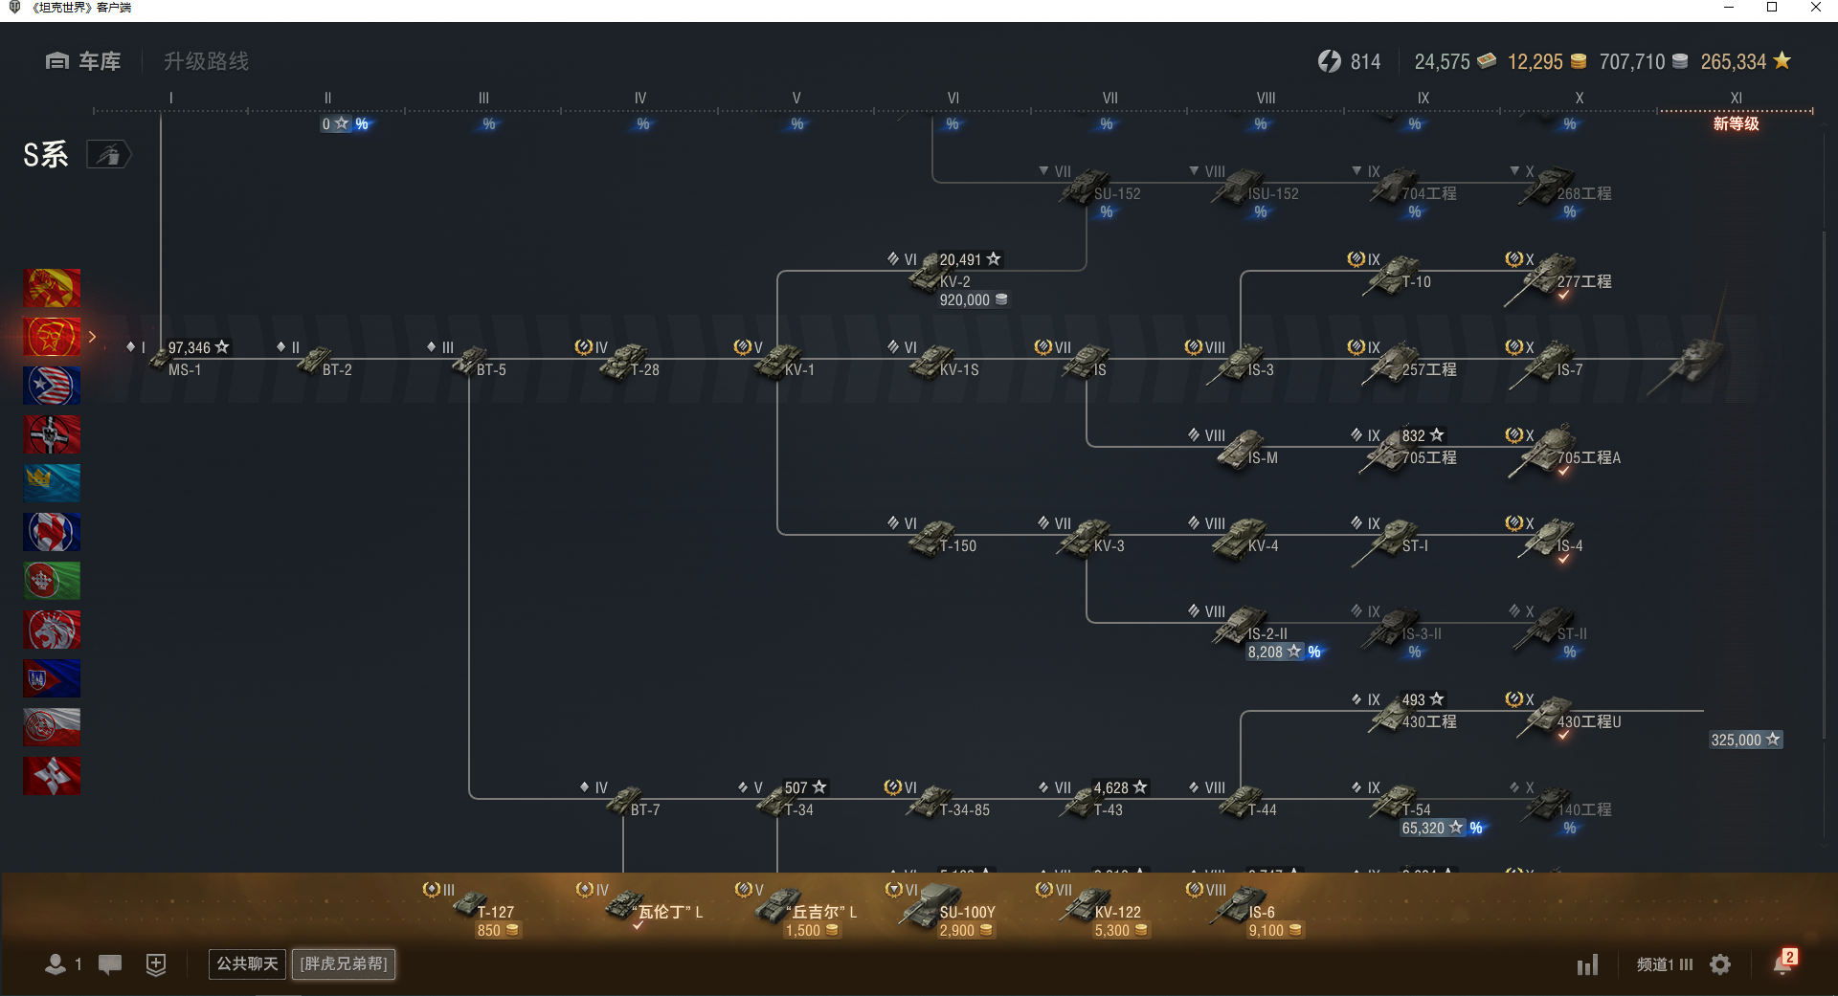The image size is (1838, 996).
Task: Select the France flag with red rooster
Action: click(x=52, y=532)
